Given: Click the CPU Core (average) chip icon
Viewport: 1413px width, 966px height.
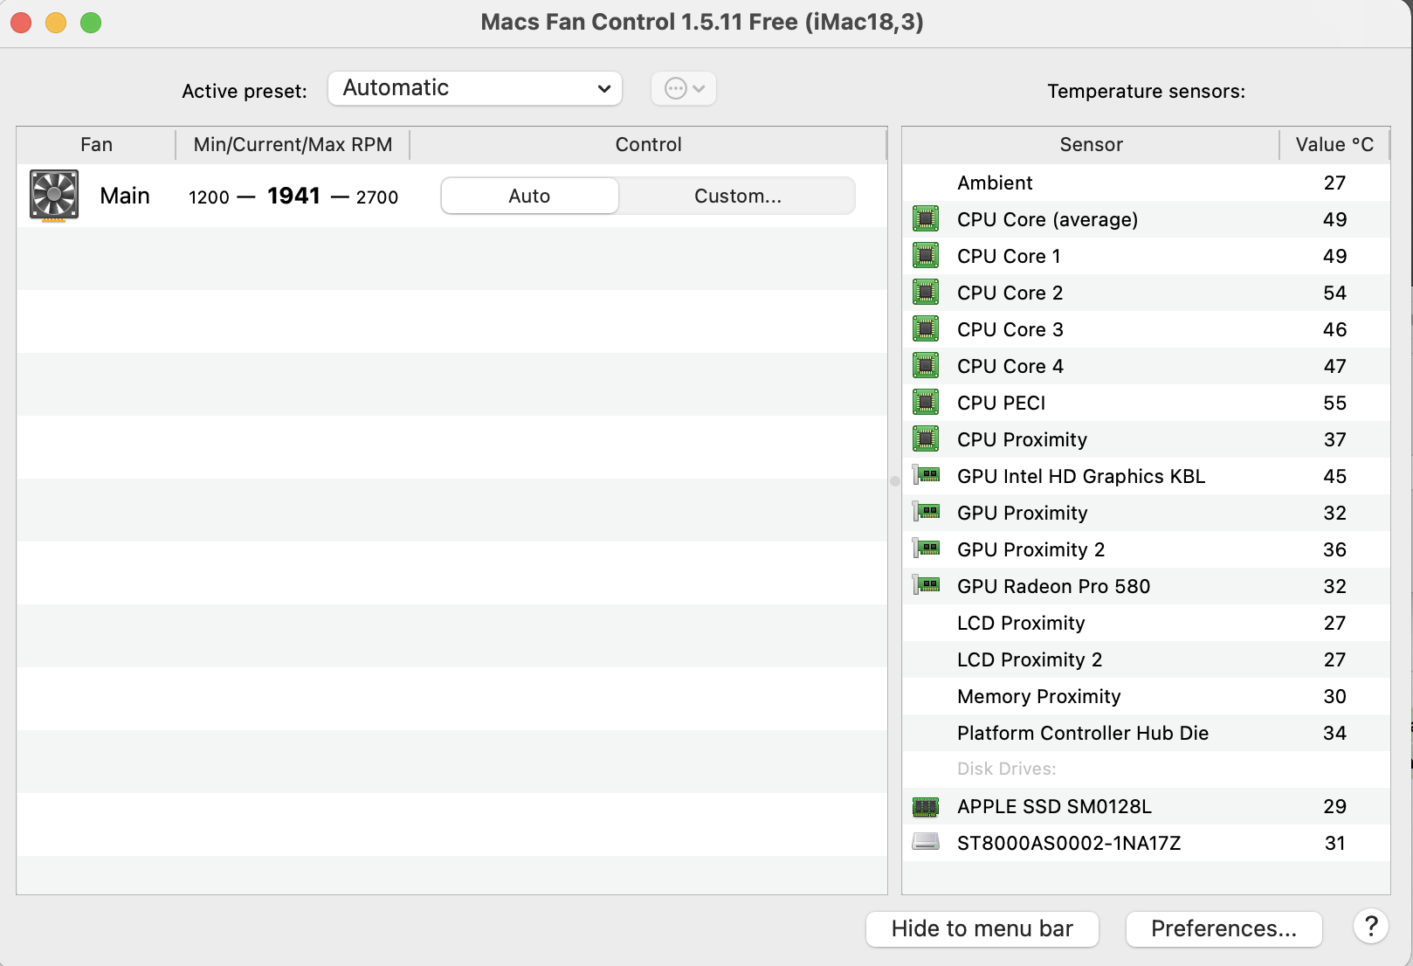Looking at the screenshot, I should coord(926,219).
